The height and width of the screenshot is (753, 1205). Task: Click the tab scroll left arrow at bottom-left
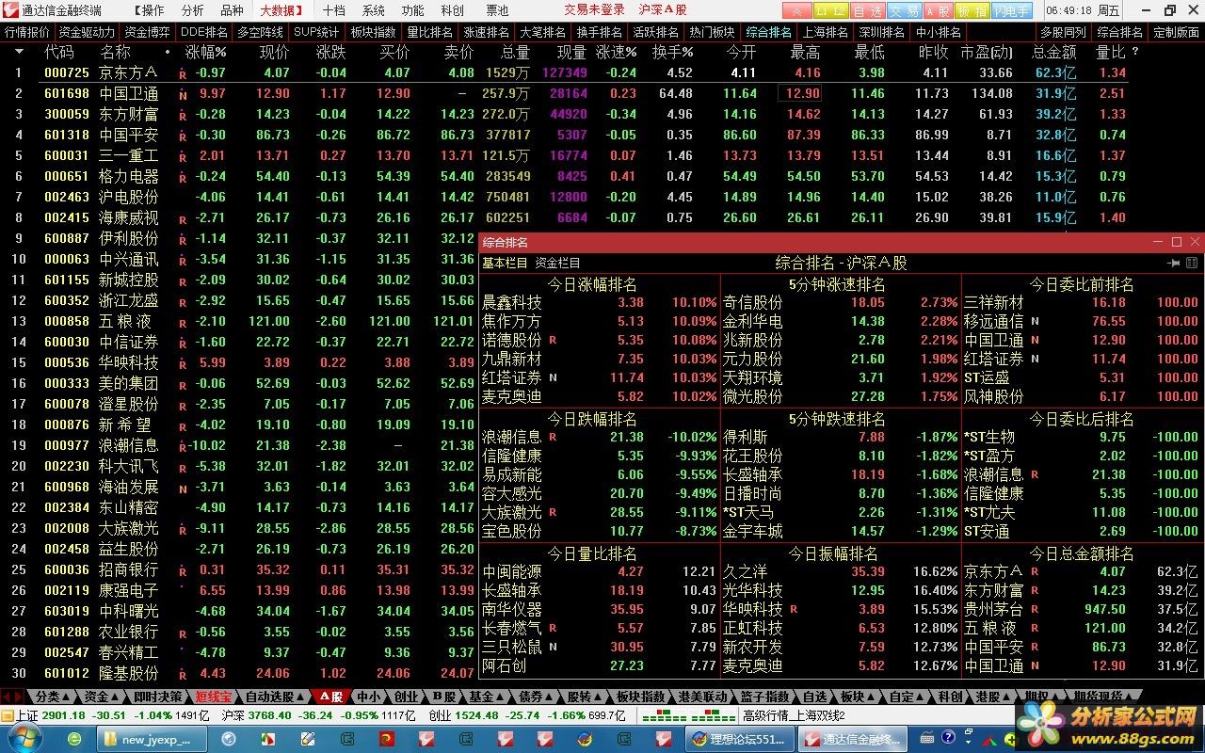[x=6, y=697]
